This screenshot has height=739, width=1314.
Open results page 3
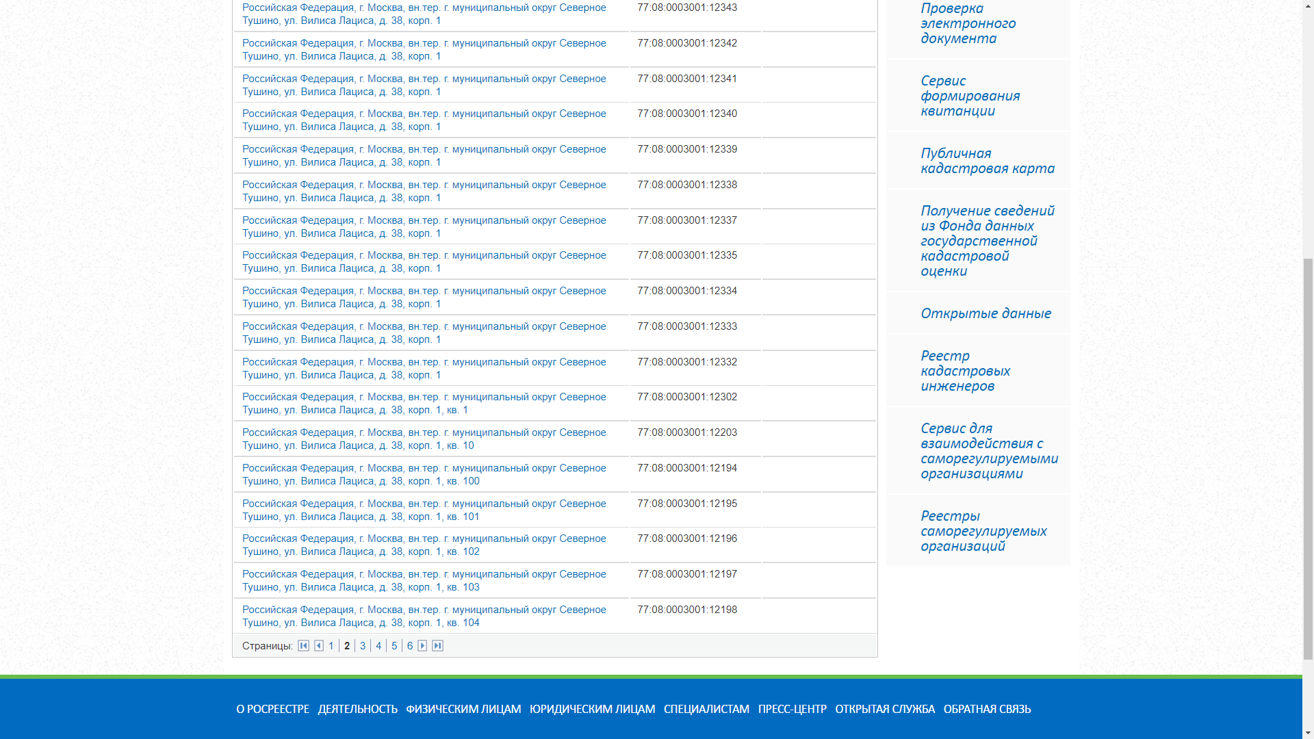click(363, 646)
